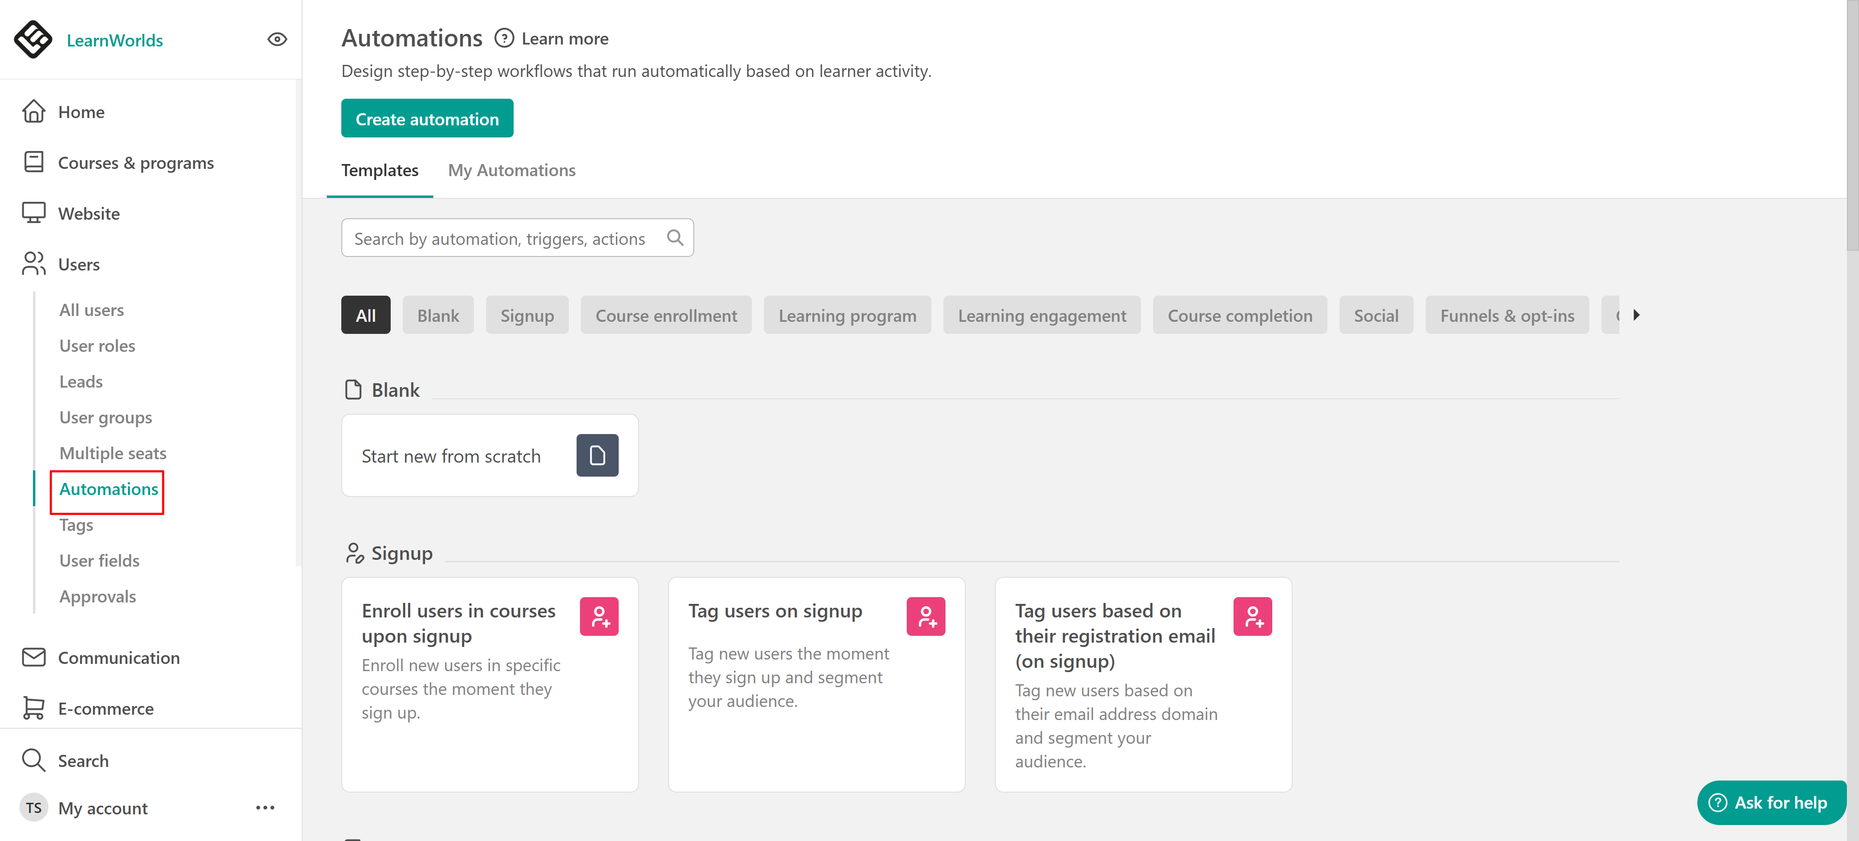Select the Course enrollment filter

pos(665,315)
